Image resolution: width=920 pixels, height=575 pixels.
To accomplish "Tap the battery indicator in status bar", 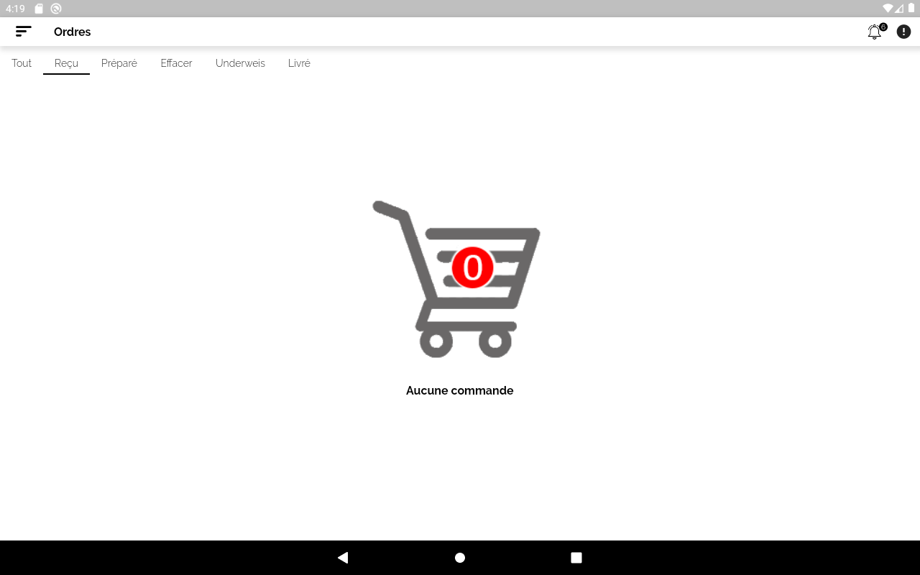I will [x=911, y=9].
